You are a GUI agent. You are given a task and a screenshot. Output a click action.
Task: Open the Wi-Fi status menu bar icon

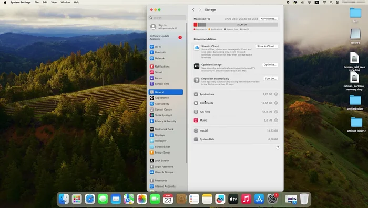pyautogui.click(x=324, y=2)
